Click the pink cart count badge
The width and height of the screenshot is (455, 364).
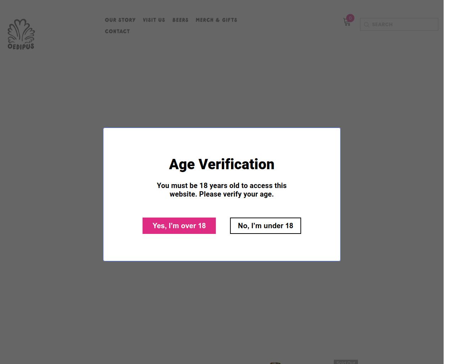(x=350, y=18)
